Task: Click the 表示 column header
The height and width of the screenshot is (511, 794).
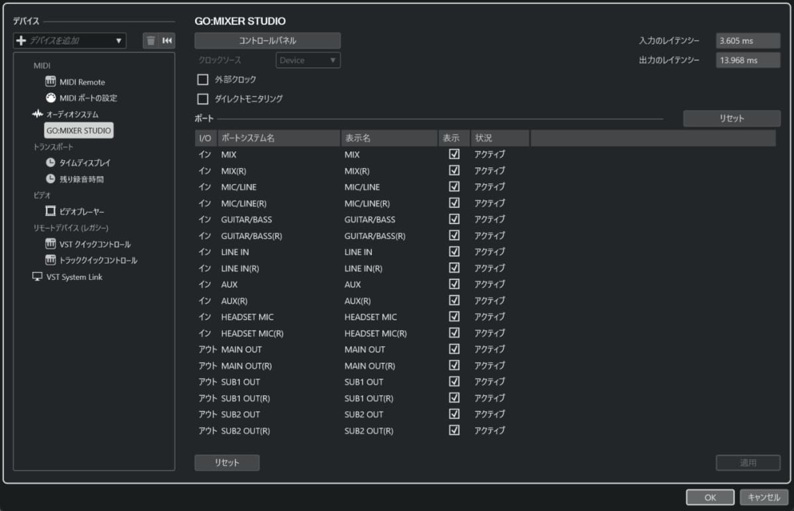Action: tap(454, 138)
